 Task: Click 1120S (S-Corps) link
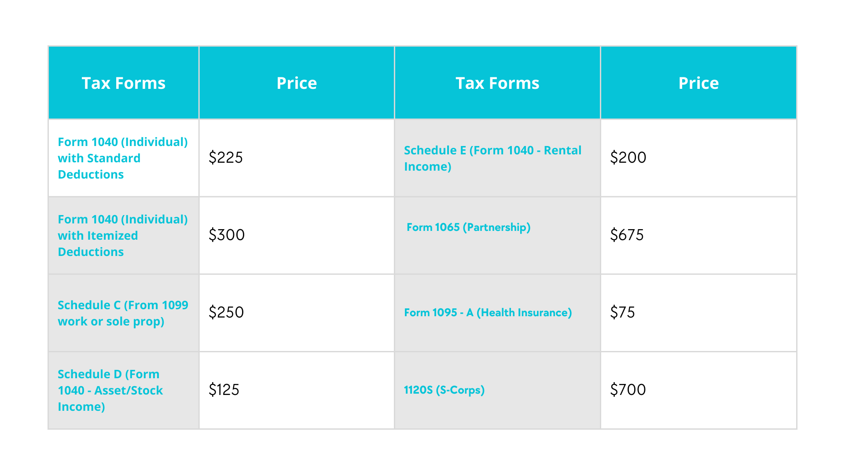444,390
